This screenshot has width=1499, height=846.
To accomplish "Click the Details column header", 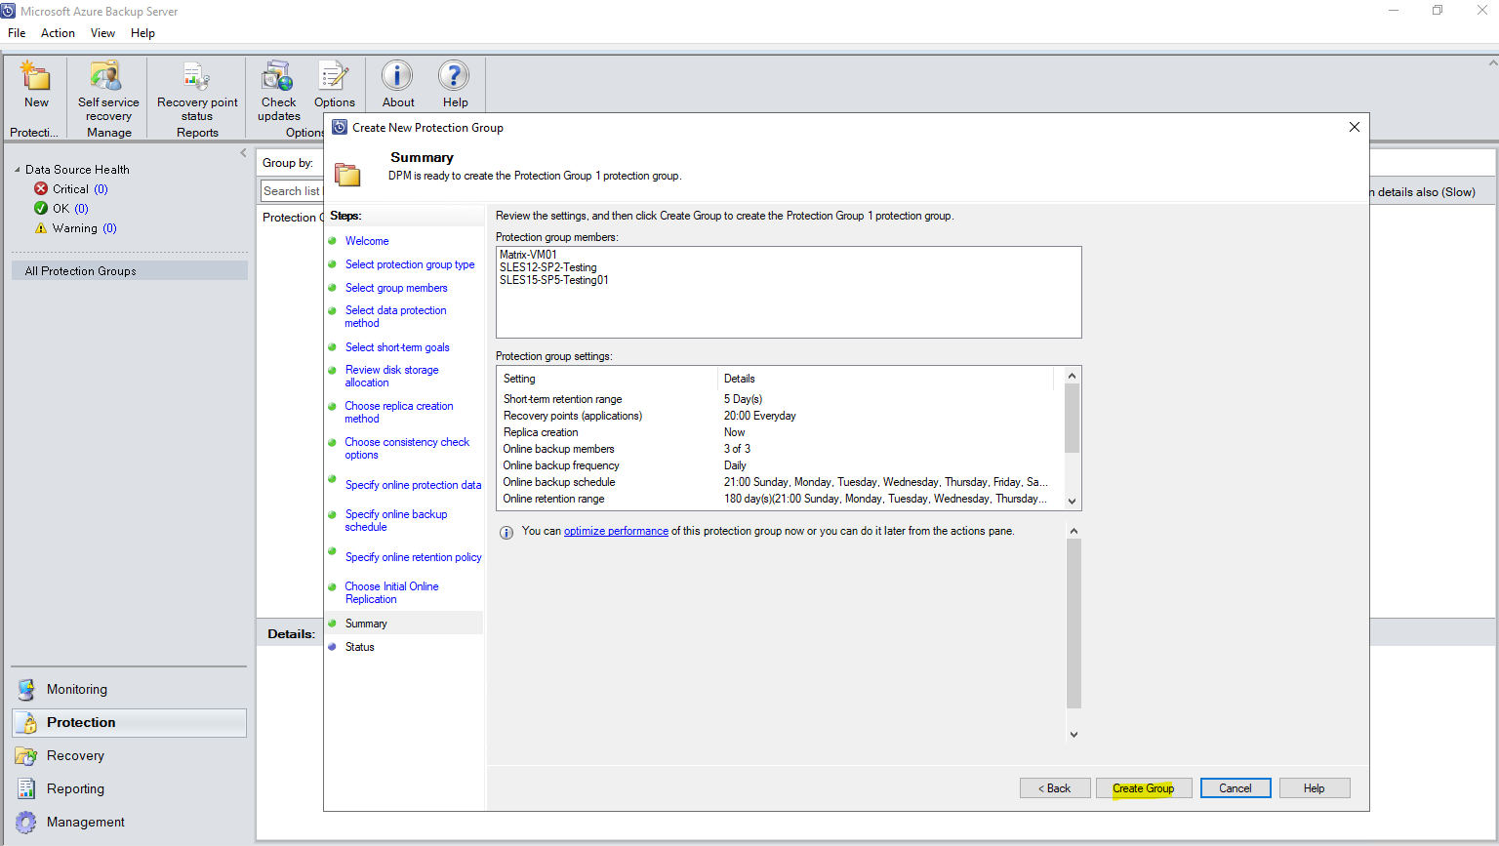I will pyautogui.click(x=885, y=379).
